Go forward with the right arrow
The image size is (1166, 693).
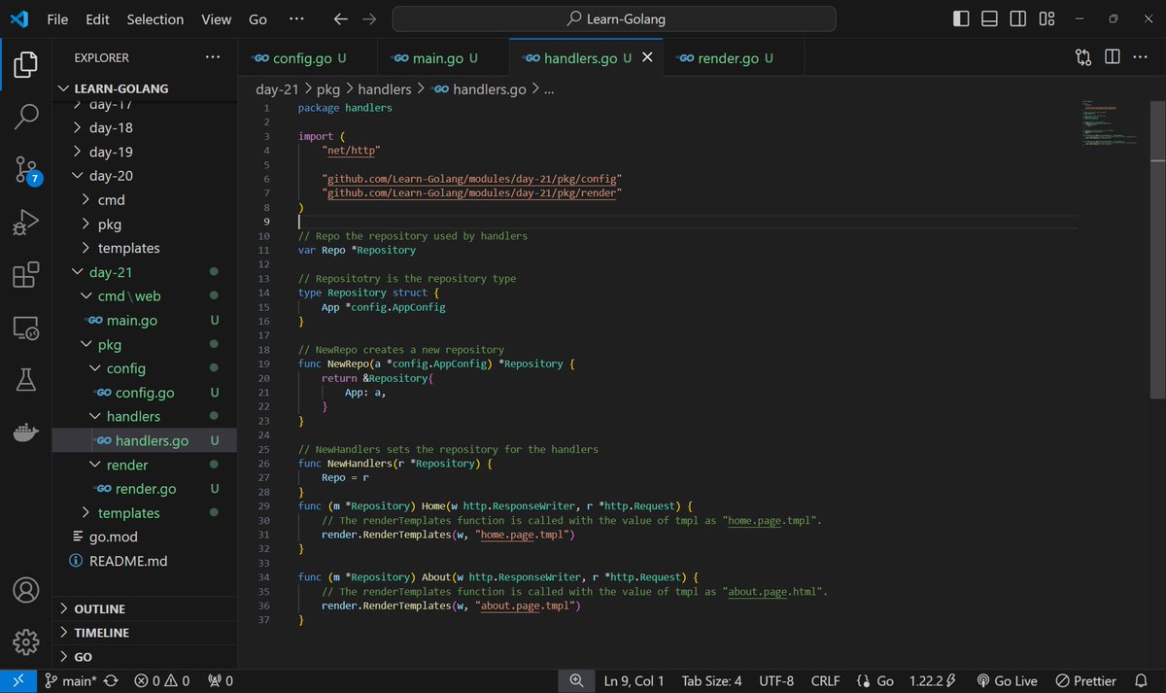pos(369,18)
